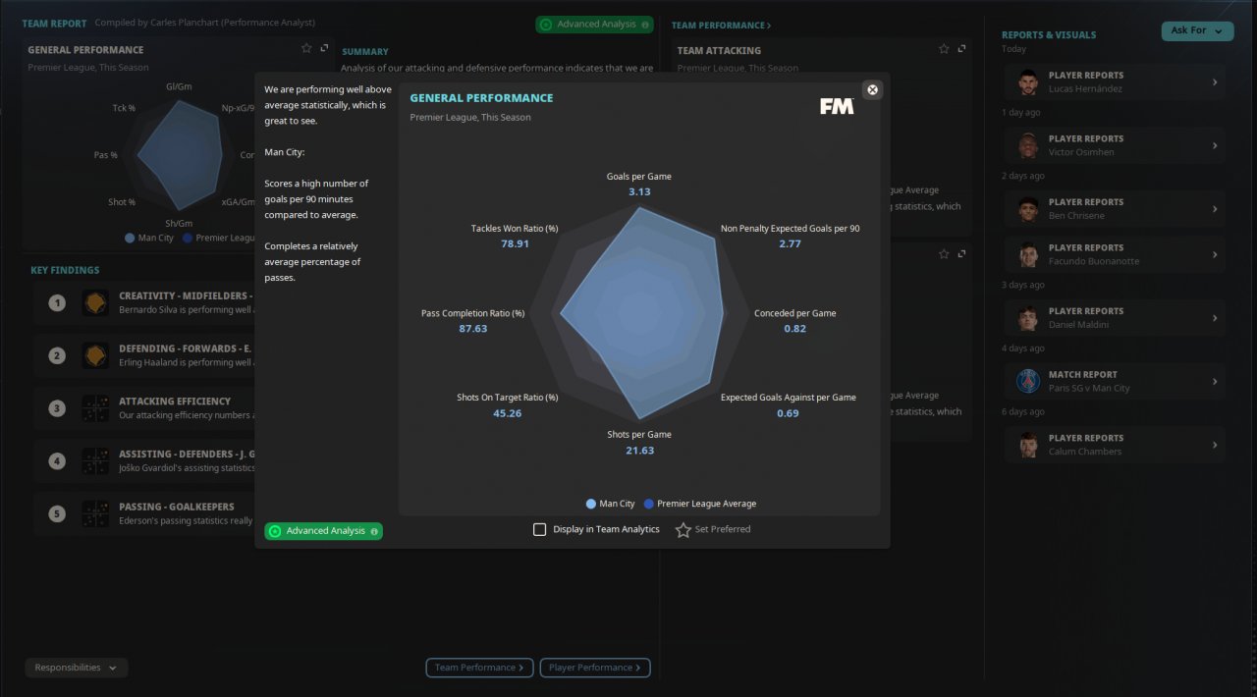Click the Team Performance button at the bottom
The height and width of the screenshot is (697, 1257).
(x=479, y=668)
